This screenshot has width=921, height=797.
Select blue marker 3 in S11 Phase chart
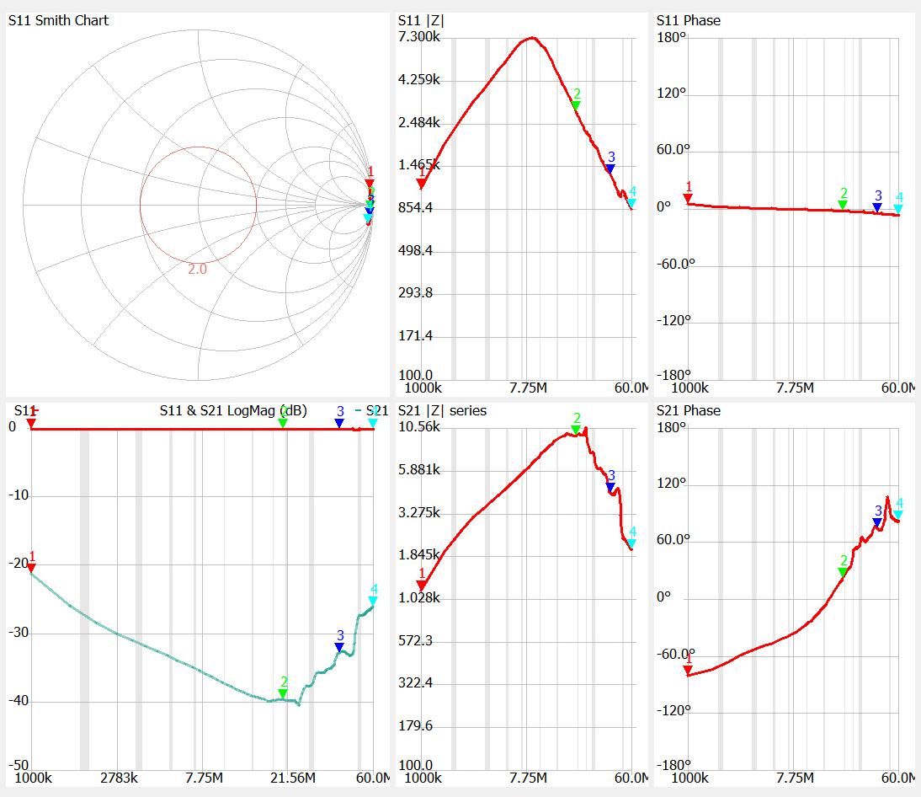pyautogui.click(x=877, y=206)
